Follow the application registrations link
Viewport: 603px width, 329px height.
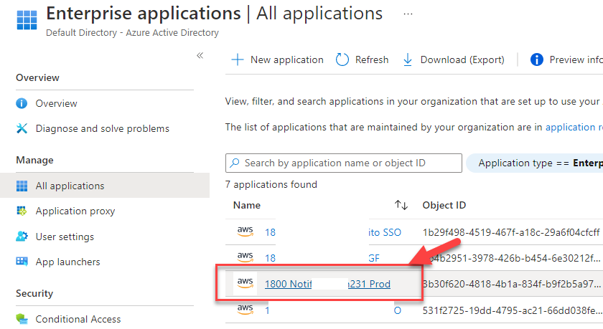[x=574, y=127]
